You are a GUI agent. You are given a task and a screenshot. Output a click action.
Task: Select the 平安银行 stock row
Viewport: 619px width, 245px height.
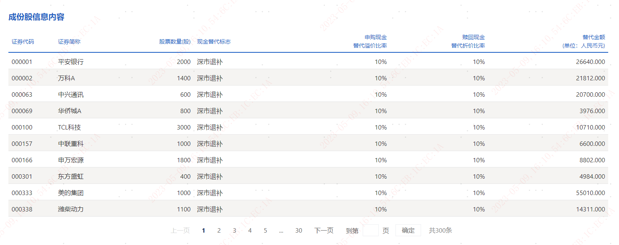point(160,62)
